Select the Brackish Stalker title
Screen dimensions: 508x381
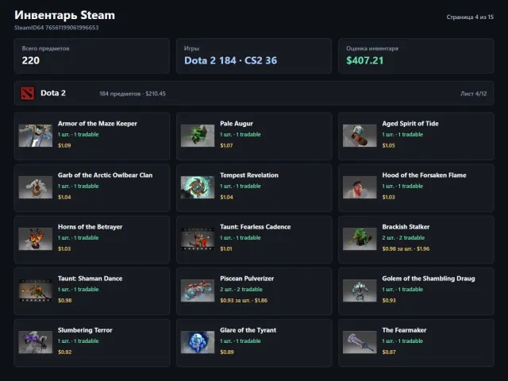click(x=406, y=227)
